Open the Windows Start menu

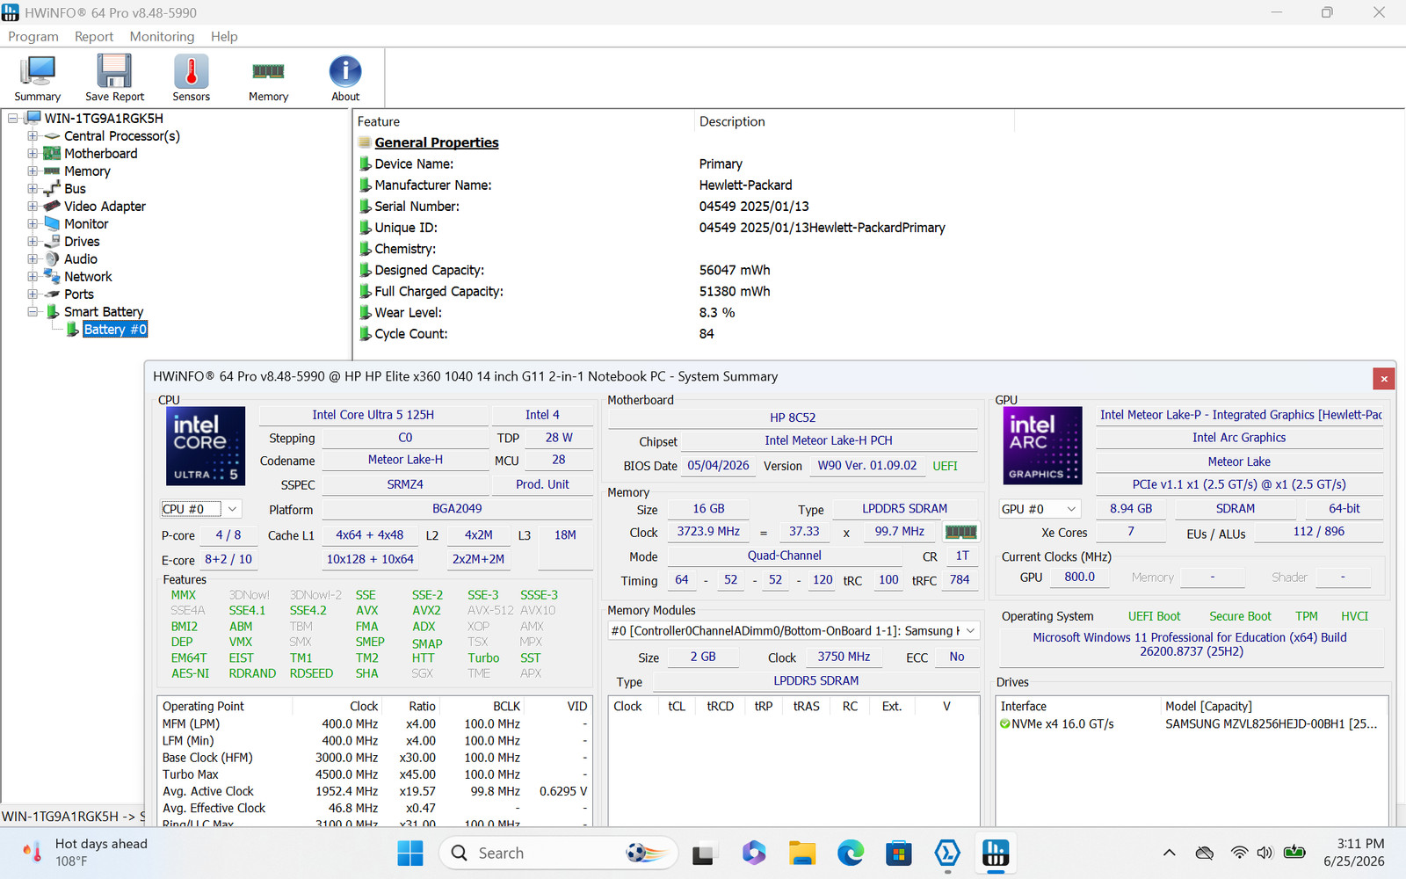pos(410,853)
